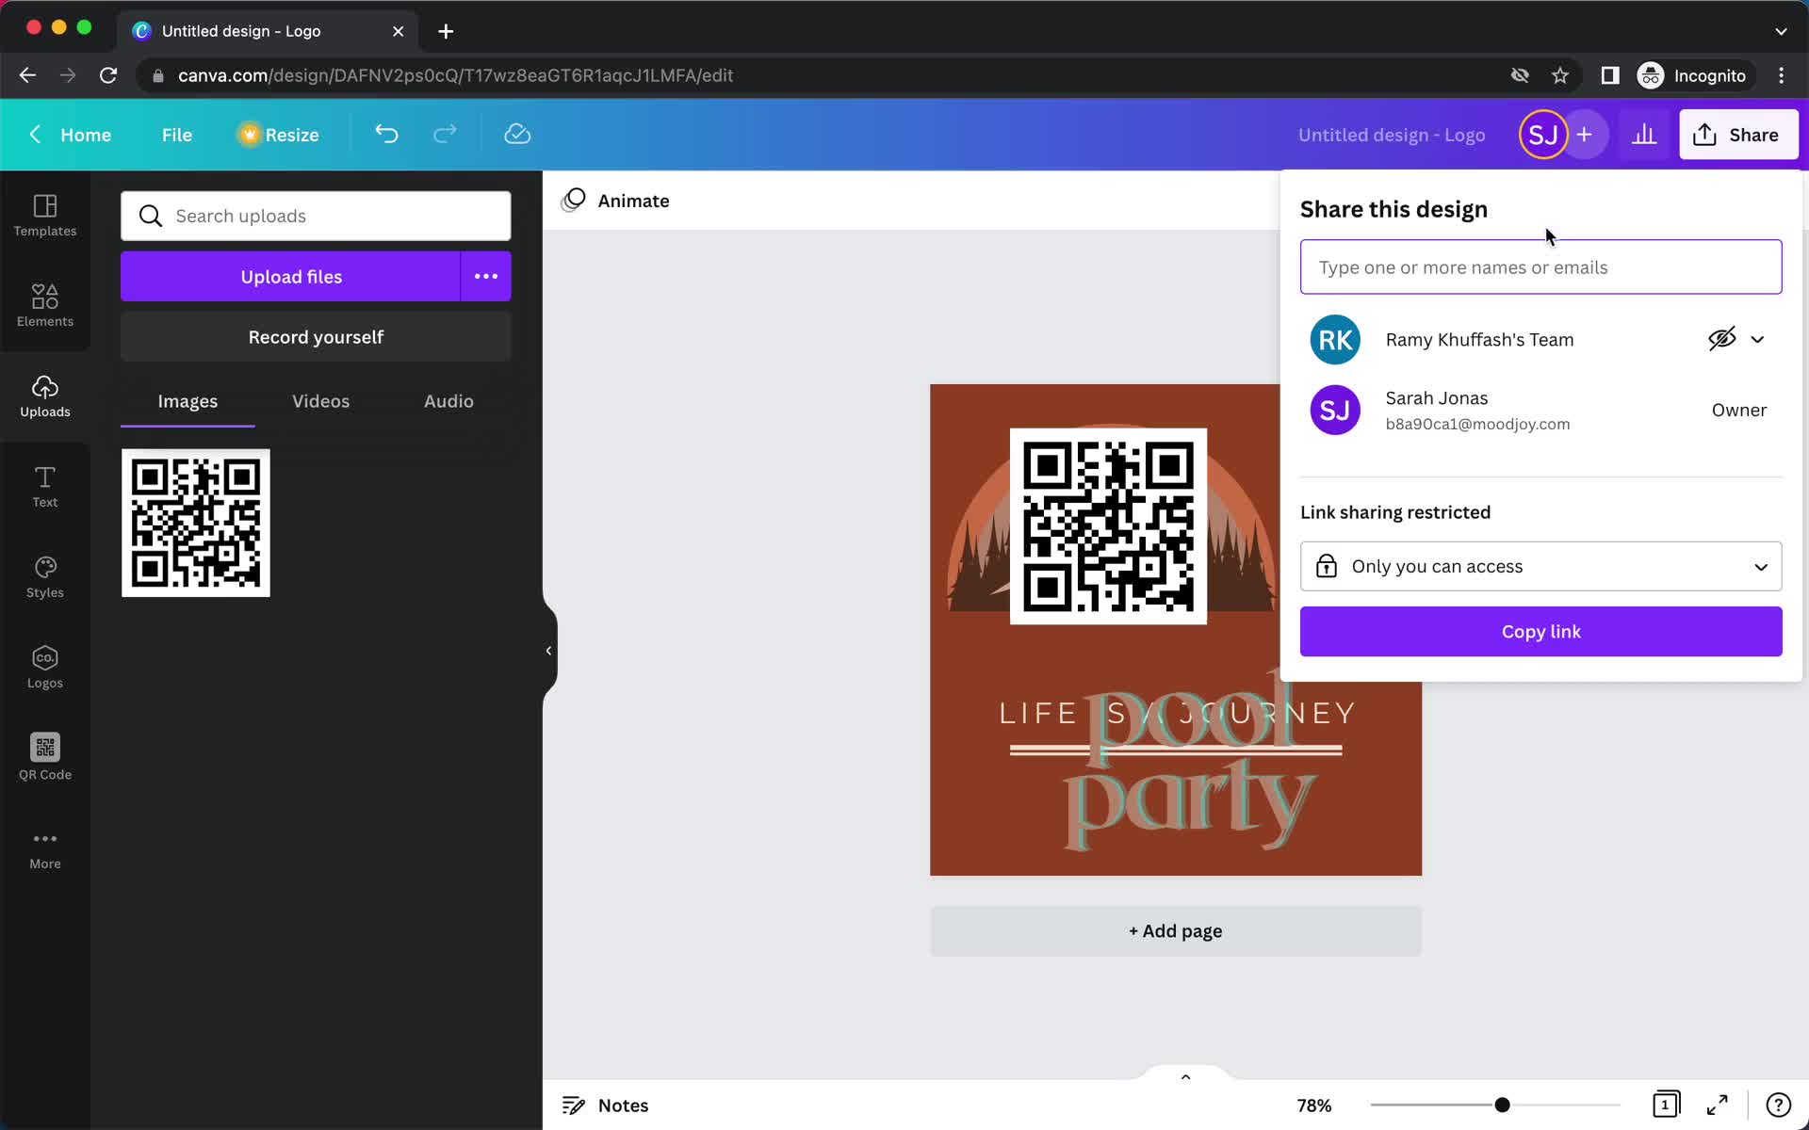The height and width of the screenshot is (1130, 1809).
Task: Click the Copy link button
Action: point(1540,630)
